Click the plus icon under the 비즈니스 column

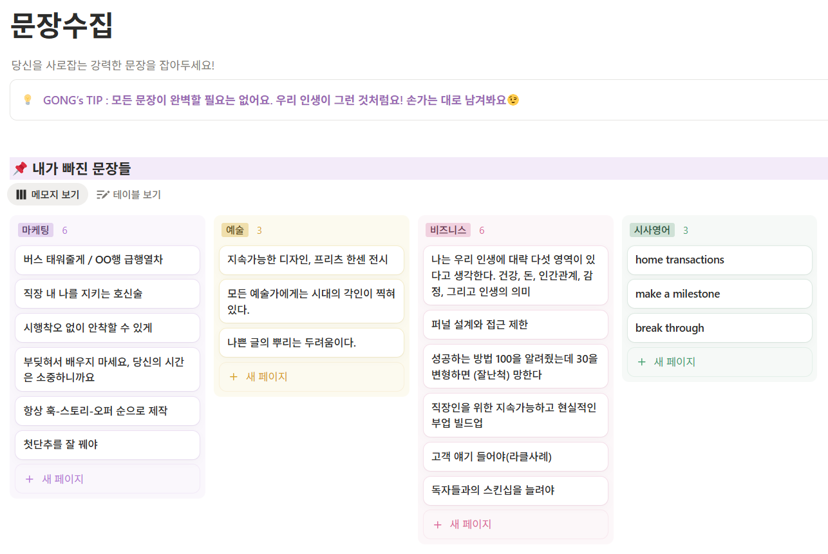[437, 524]
